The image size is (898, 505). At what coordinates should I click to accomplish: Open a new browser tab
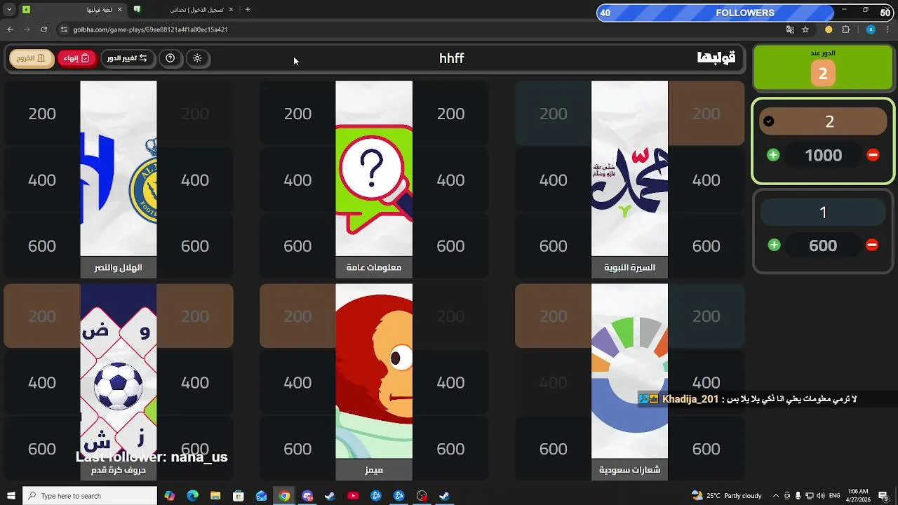pyautogui.click(x=248, y=10)
